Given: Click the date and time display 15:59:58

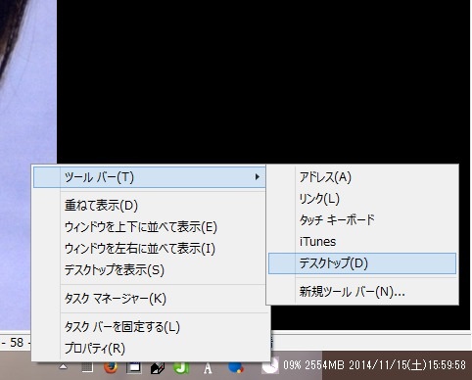Looking at the screenshot, I should pyautogui.click(x=407, y=364).
